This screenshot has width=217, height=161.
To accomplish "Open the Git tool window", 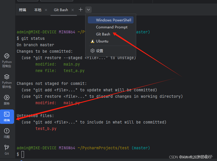I will click(7, 150).
